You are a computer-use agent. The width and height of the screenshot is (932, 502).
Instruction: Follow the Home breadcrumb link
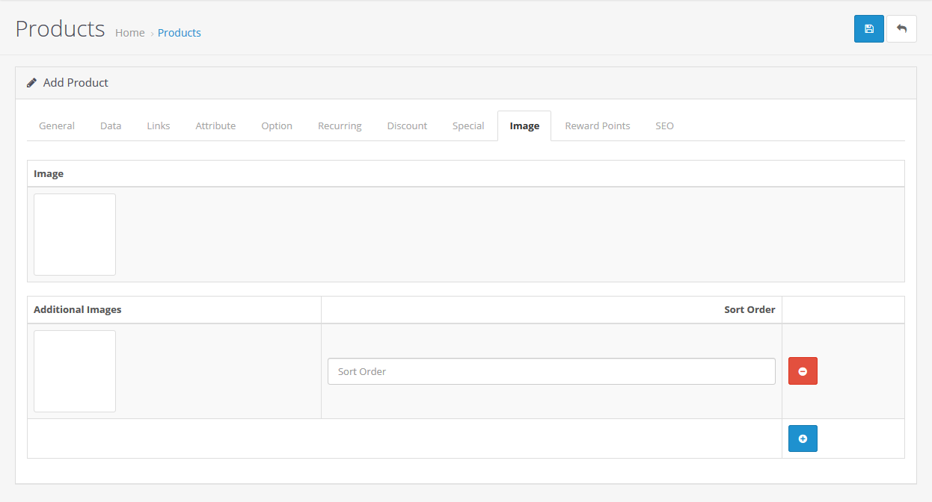coord(130,33)
